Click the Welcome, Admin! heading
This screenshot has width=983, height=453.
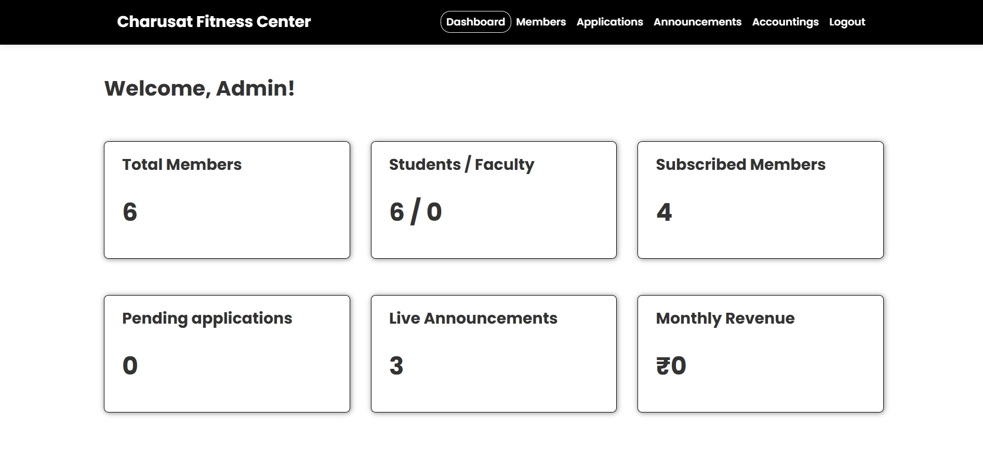pos(200,88)
